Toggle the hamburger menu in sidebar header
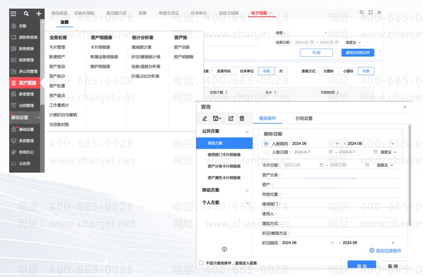This screenshot has width=423, height=277. pyautogui.click(x=13, y=14)
